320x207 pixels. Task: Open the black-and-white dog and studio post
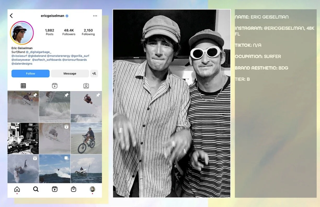[23, 139]
